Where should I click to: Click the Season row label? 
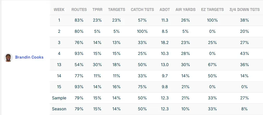(59, 109)
